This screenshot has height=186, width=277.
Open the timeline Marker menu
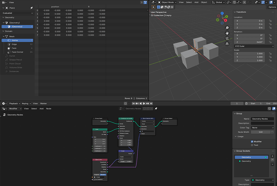[x=43, y=104]
